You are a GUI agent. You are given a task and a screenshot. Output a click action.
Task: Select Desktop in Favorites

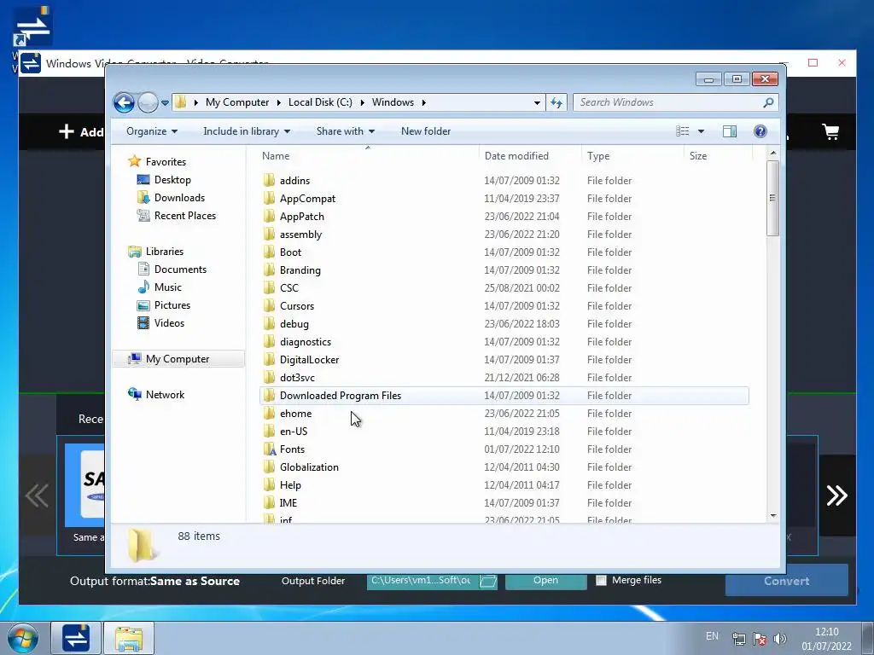tap(172, 180)
